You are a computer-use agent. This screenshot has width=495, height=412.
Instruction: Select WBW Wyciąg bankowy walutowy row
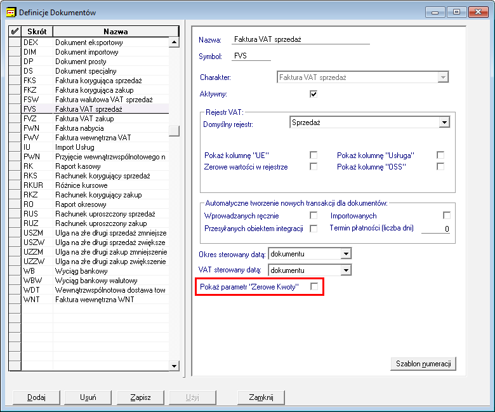tap(95, 281)
